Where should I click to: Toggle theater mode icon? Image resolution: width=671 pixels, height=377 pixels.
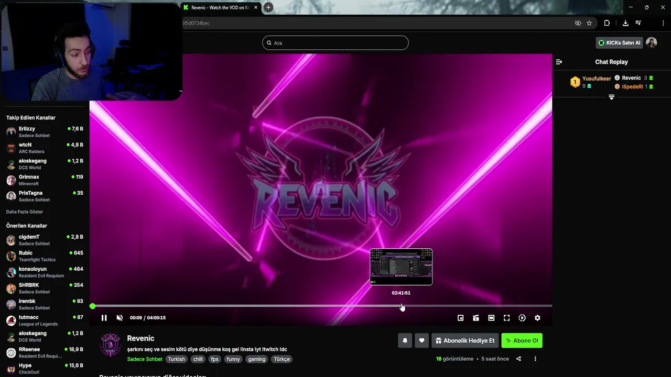pos(491,318)
